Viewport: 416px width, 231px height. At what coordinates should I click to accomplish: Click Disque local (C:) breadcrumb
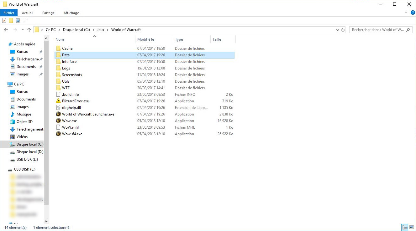pyautogui.click(x=76, y=30)
